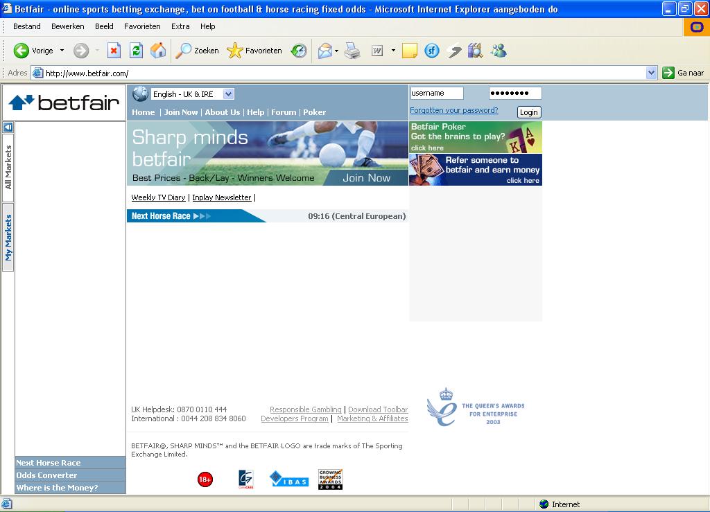Click the Join Now nav link
Screen dimensions: 710x512
[181, 112]
